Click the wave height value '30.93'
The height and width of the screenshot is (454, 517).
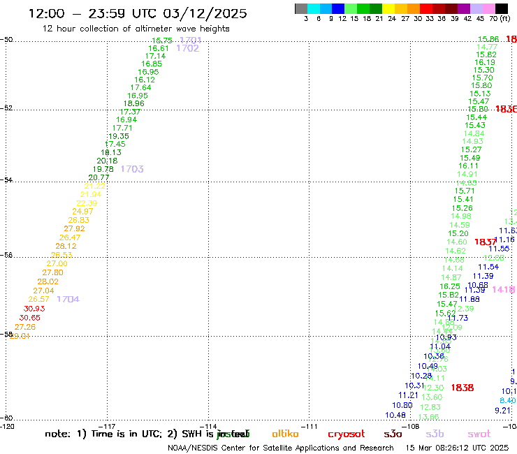(34, 309)
